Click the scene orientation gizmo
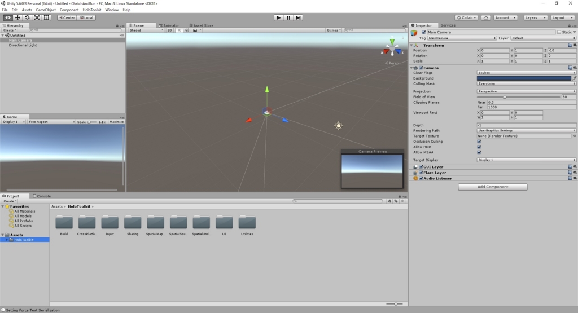Image resolution: width=578 pixels, height=313 pixels. click(x=392, y=49)
